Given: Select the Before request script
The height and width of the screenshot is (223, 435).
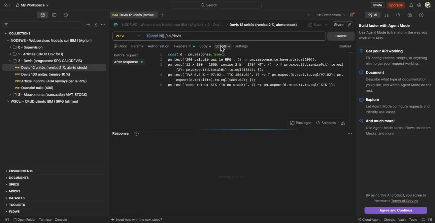Looking at the screenshot, I should pos(126,55).
